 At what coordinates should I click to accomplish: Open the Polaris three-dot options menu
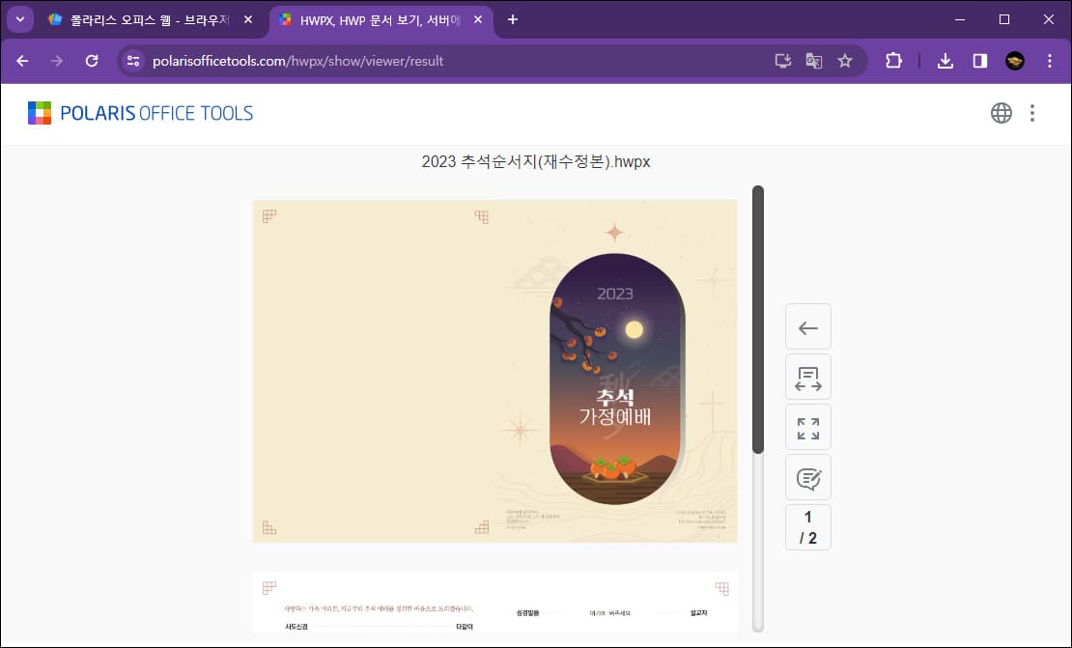[1032, 112]
